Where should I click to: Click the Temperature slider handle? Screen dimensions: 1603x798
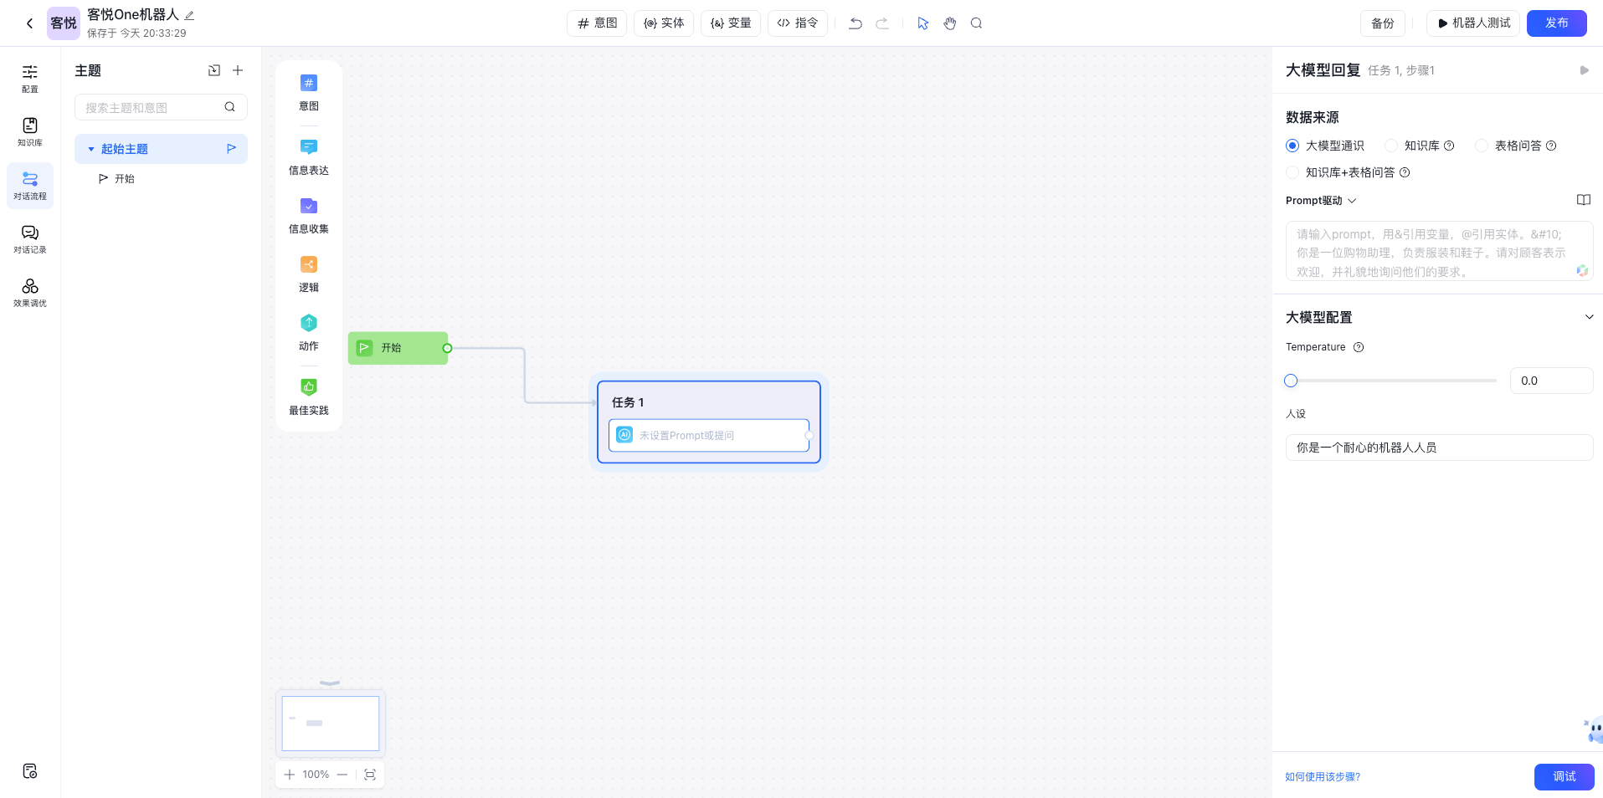(x=1291, y=381)
